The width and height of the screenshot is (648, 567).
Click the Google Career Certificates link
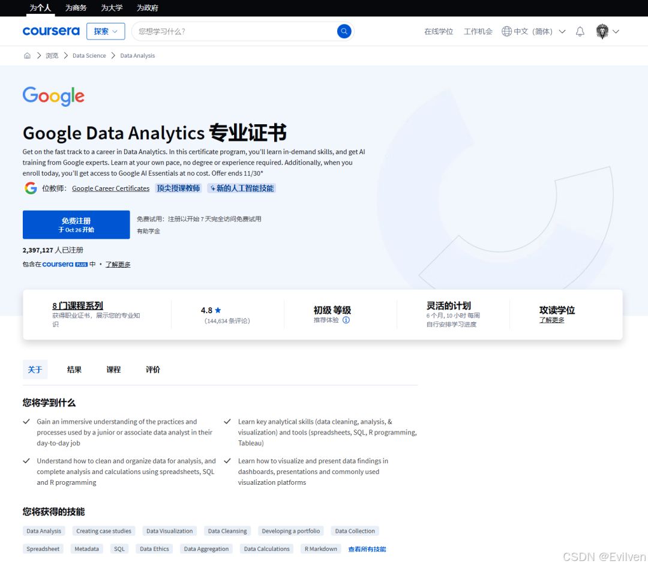pyautogui.click(x=111, y=188)
